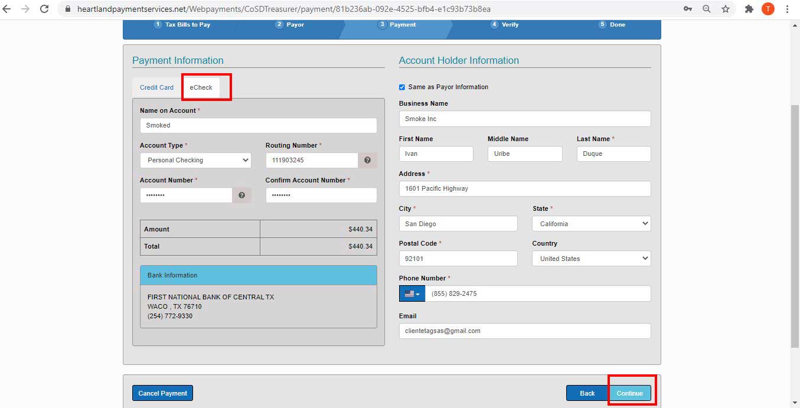800x408 pixels.
Task: Click the Routing Number help icon
Action: 367,160
